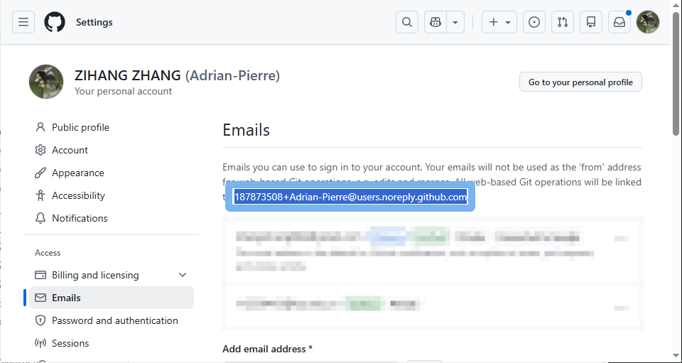Expand the Copilot dropdown arrow

(x=455, y=22)
